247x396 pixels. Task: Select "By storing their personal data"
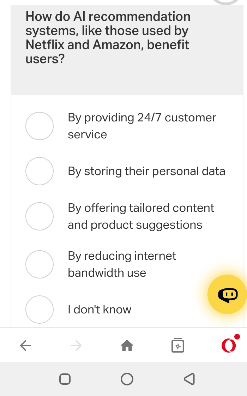pos(40,171)
